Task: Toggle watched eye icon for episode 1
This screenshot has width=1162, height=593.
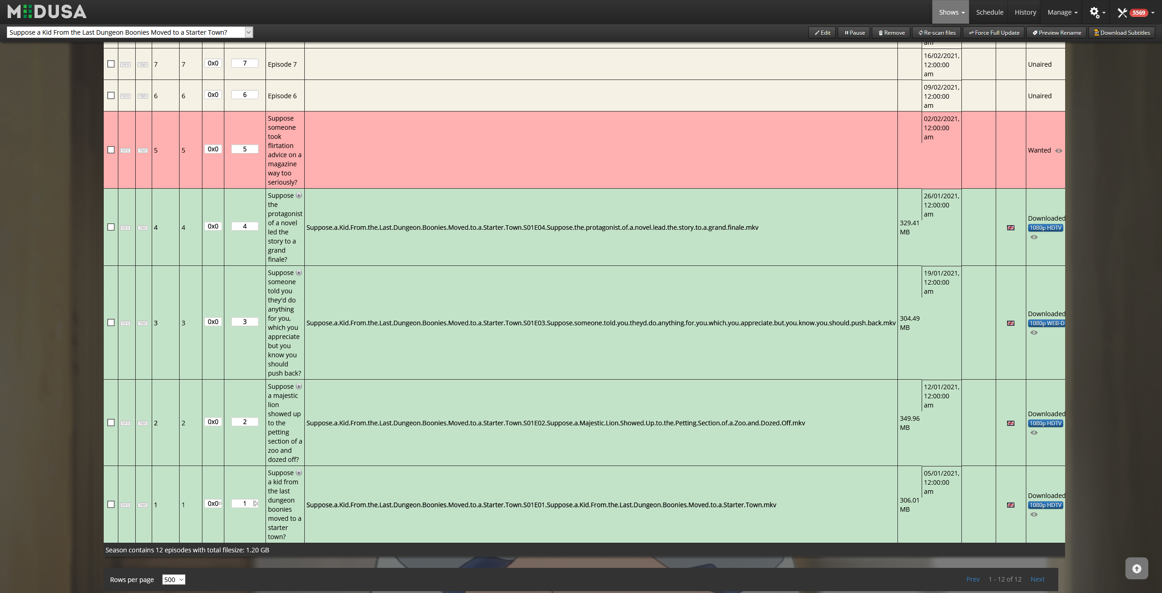Action: tap(1034, 514)
